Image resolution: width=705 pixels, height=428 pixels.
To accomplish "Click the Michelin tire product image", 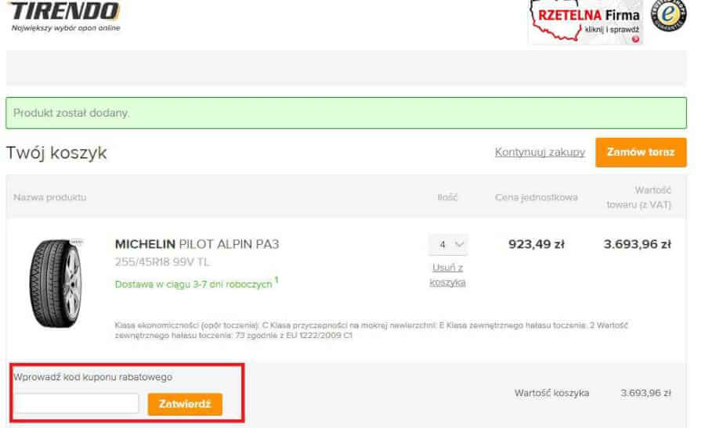I will pyautogui.click(x=56, y=283).
